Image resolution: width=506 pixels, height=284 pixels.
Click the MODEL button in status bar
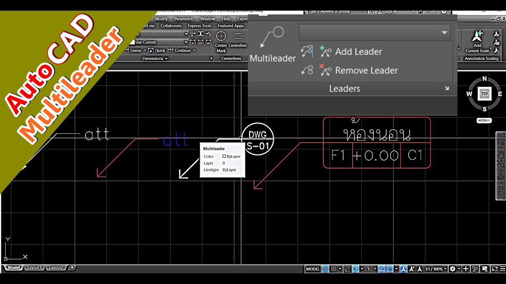click(x=313, y=269)
